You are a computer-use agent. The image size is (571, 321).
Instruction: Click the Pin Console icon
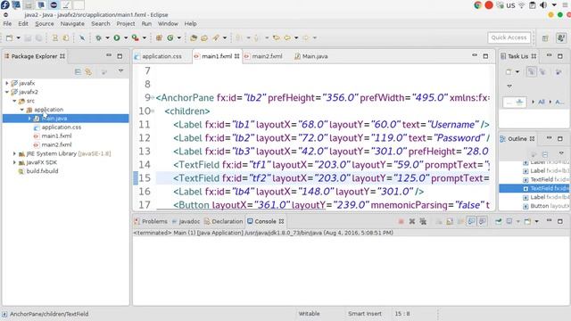pos(498,221)
